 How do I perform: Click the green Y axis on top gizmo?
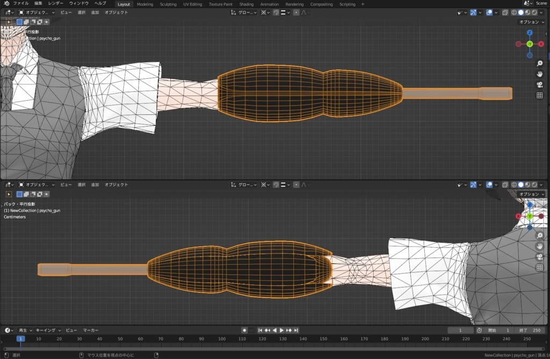530,44
